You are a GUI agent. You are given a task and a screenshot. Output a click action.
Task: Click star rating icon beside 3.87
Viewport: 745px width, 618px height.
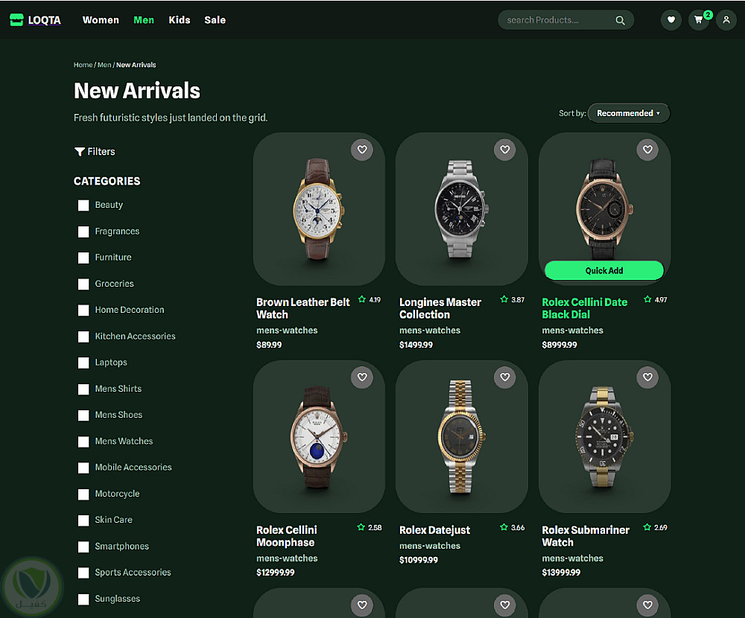coord(504,299)
